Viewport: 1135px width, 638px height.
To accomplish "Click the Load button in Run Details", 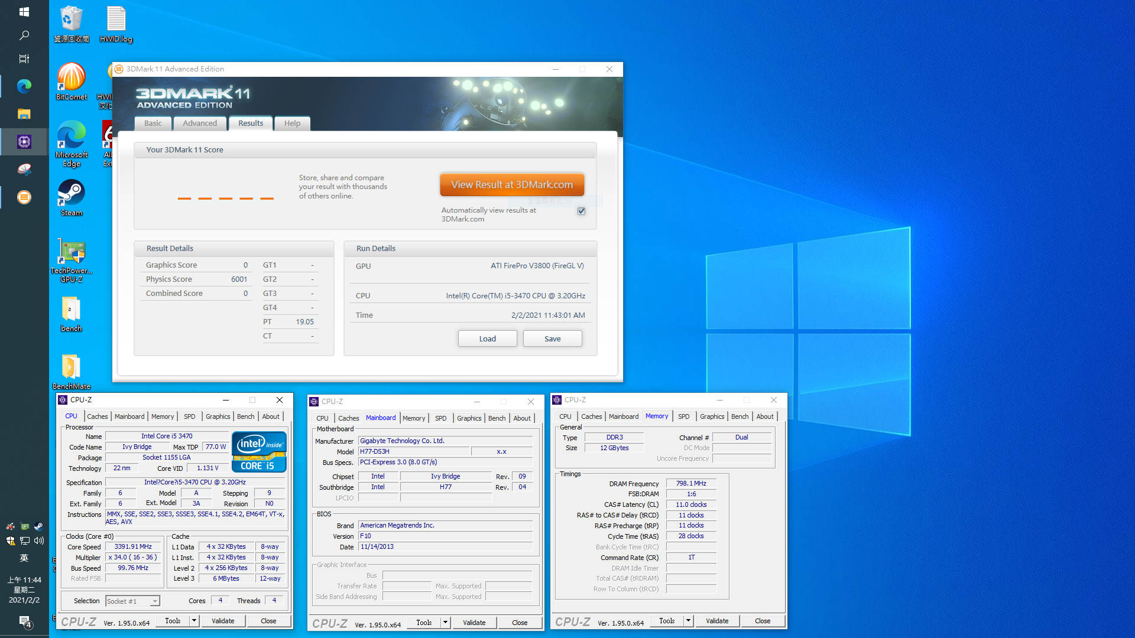I will (488, 338).
